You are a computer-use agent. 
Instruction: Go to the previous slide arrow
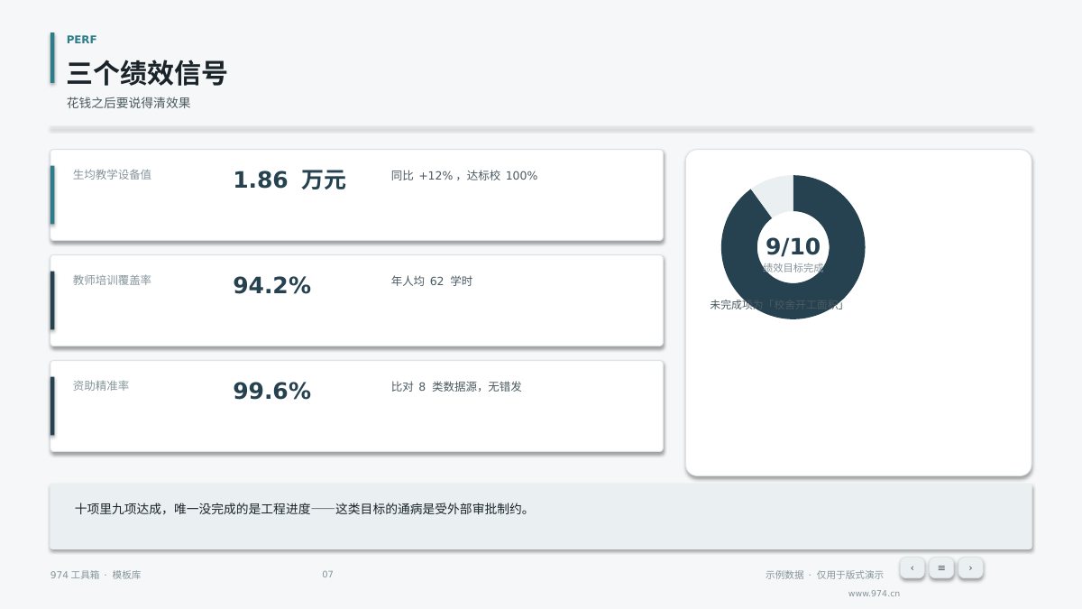pos(912,567)
